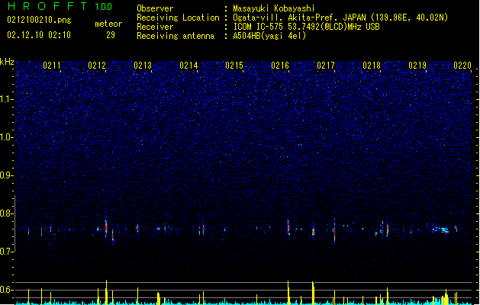The height and width of the screenshot is (305, 480).
Task: Click the 0220 time marker
Action: (462, 66)
